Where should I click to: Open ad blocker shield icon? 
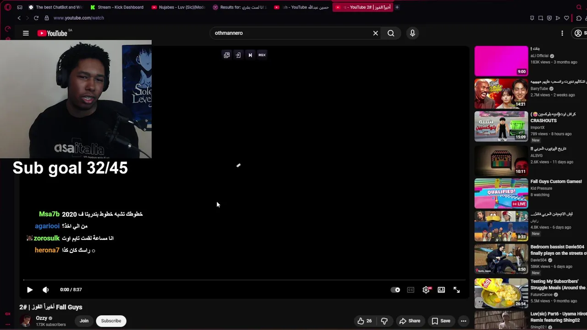tap(549, 18)
